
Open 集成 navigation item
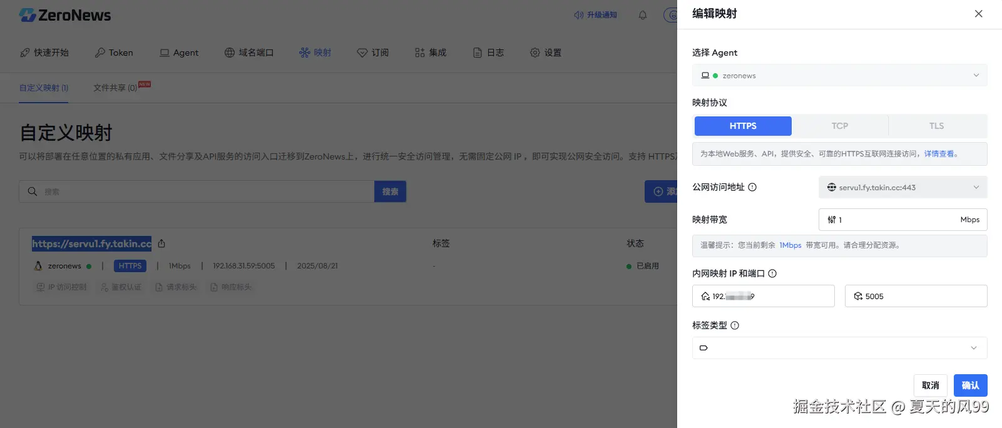coord(431,53)
